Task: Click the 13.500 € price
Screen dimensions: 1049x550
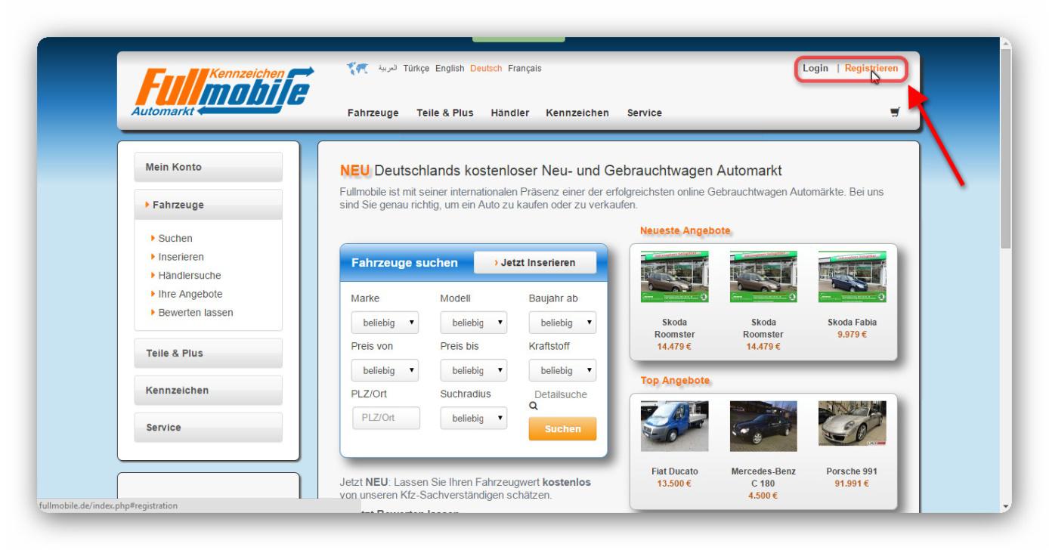Action: tap(674, 484)
